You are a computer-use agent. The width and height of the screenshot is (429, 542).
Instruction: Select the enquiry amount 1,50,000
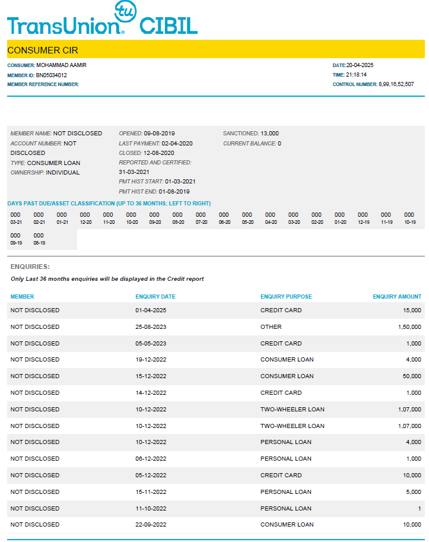coord(409,327)
